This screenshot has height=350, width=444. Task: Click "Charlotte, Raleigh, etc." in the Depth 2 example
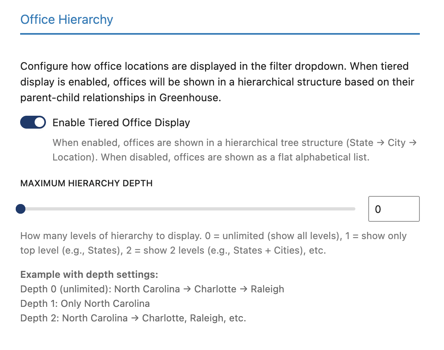[194, 318]
